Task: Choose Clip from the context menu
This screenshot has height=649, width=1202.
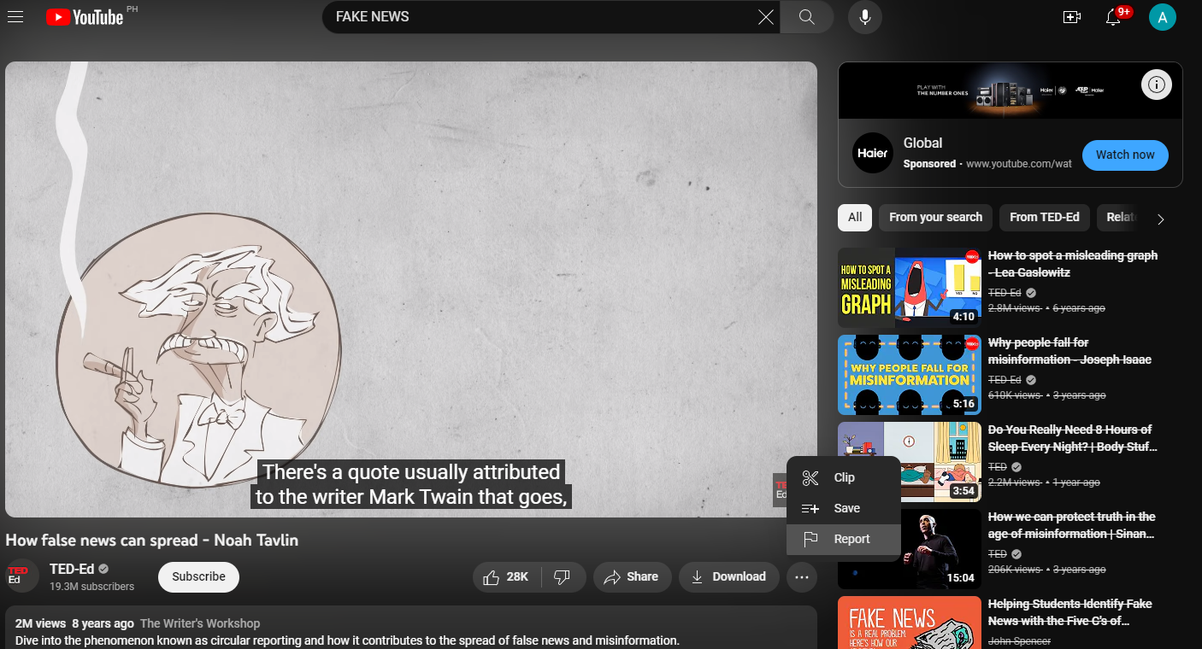Action: [843, 477]
